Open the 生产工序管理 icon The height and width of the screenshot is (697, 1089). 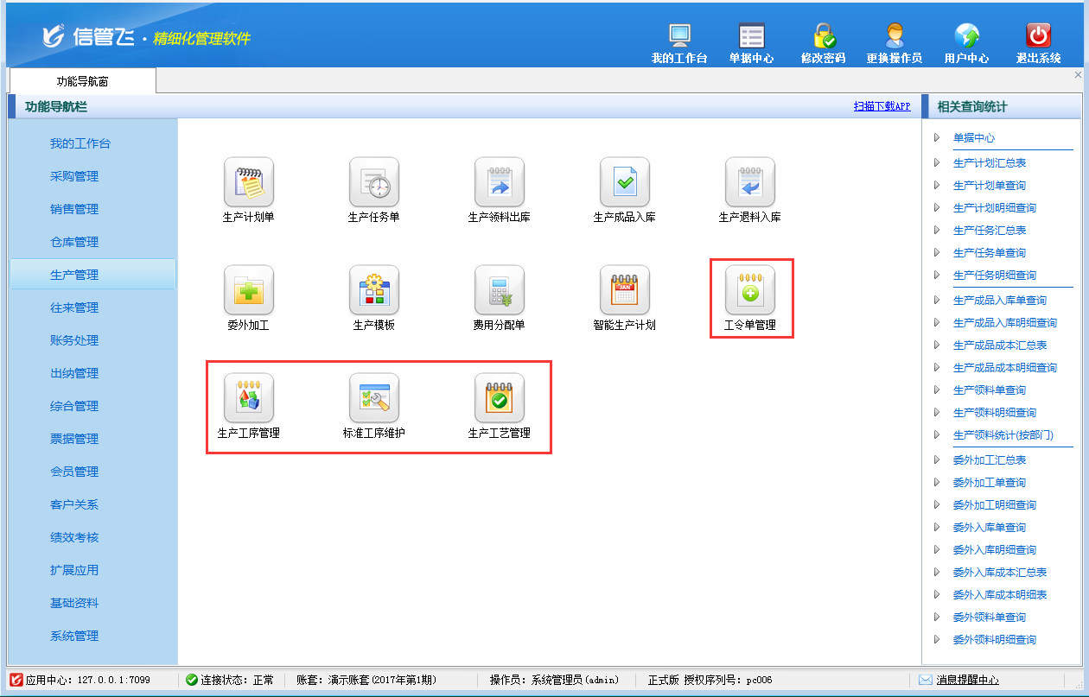tap(248, 398)
